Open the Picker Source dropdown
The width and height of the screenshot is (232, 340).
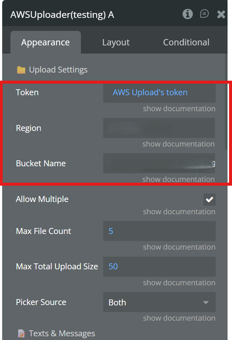coord(159,302)
